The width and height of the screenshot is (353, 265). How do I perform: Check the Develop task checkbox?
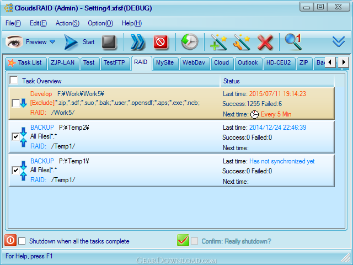pyautogui.click(x=15, y=103)
